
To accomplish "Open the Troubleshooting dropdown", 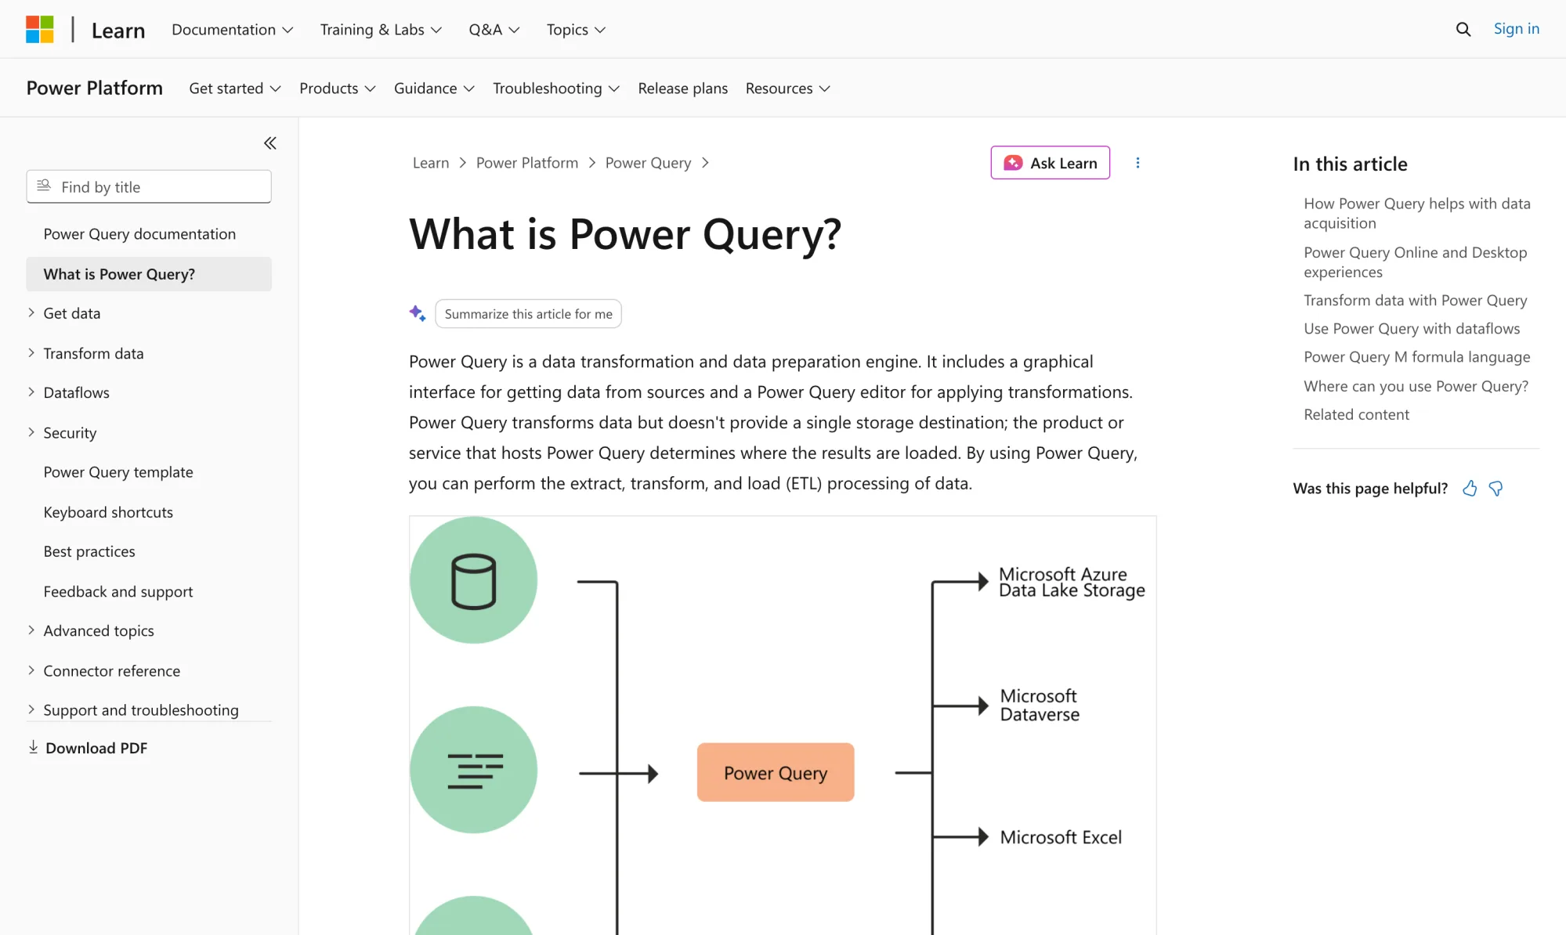I will coord(556,88).
